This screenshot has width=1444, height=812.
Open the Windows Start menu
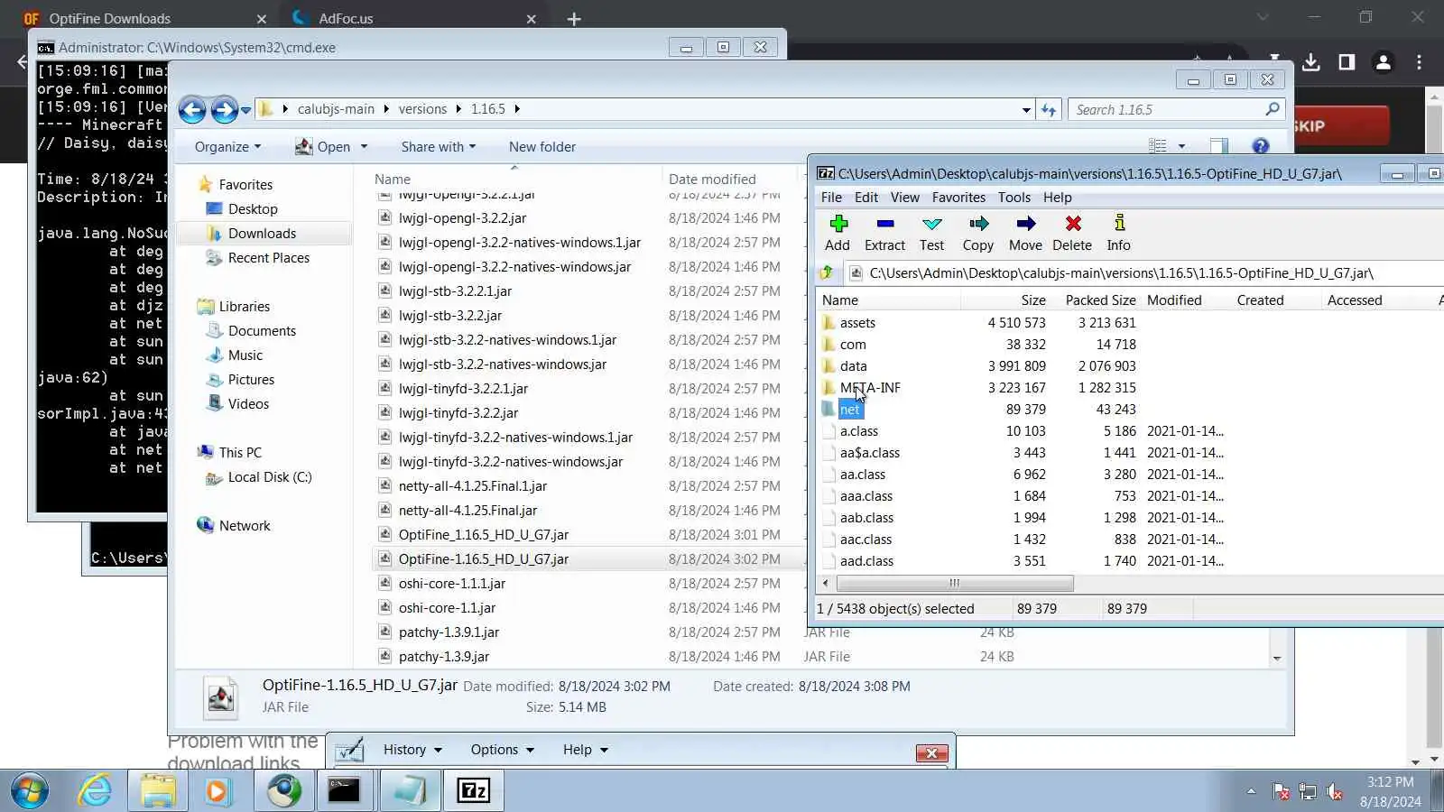click(30, 791)
